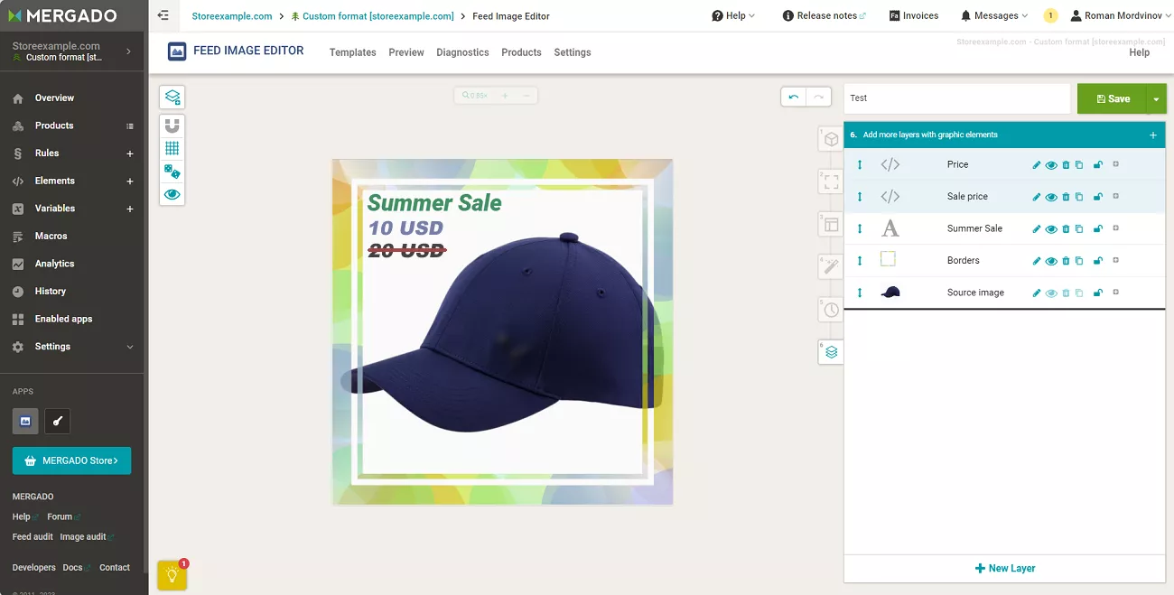Click the New Layer button

1005,569
